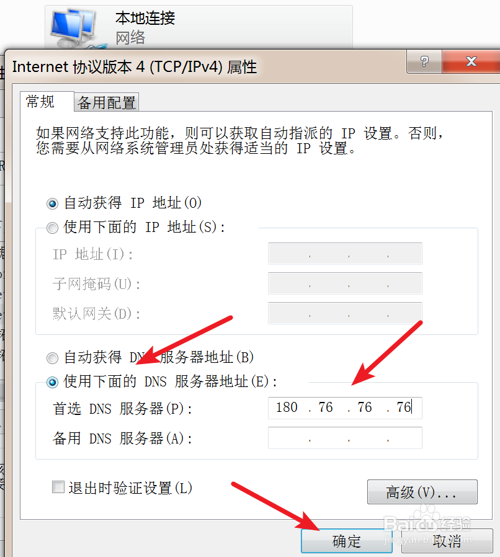The height and width of the screenshot is (557, 500).
Task: Click the help question mark button
Action: 424,61
